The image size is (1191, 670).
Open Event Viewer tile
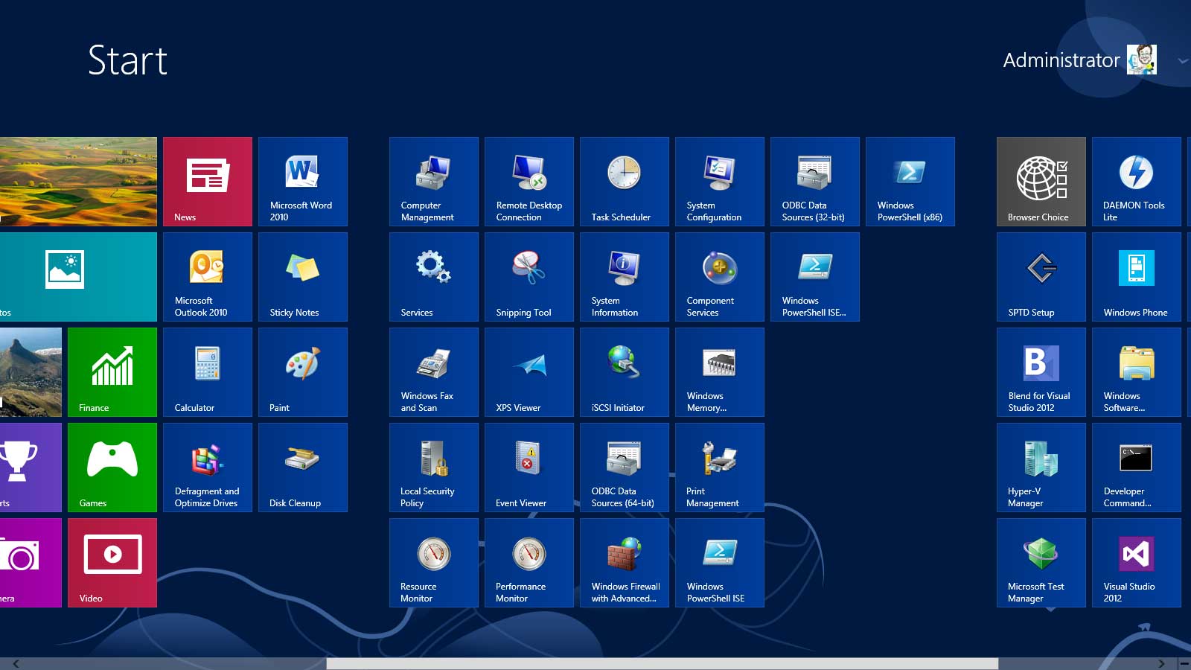click(x=529, y=468)
